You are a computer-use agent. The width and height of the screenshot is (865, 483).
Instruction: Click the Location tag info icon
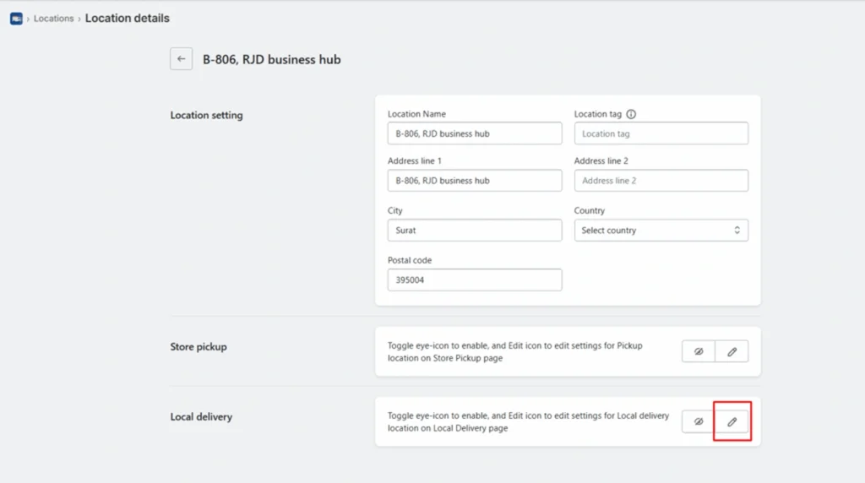click(631, 114)
